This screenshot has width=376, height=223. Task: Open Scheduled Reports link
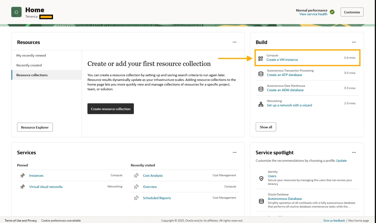pos(157,198)
